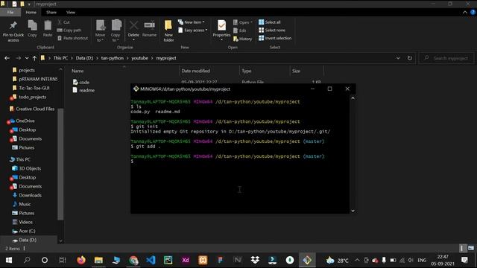Click This PC in address bar
Viewport: 477px width, 268px height.
pos(60,58)
